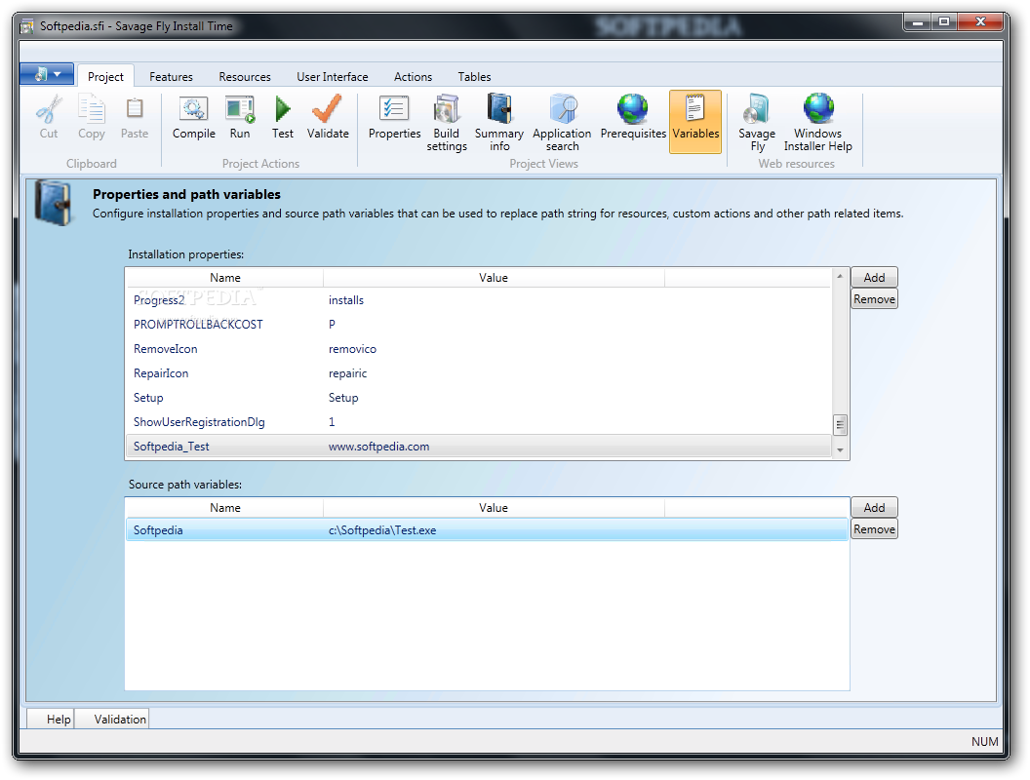Select the Progress2 property row

tap(478, 300)
